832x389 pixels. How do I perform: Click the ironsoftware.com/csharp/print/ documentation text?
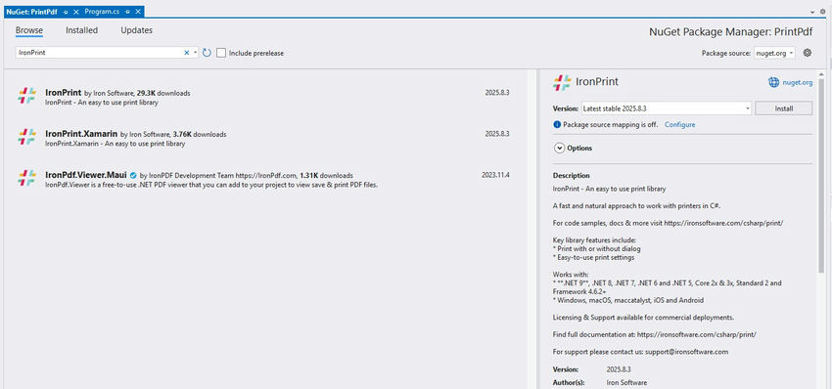coord(696,335)
